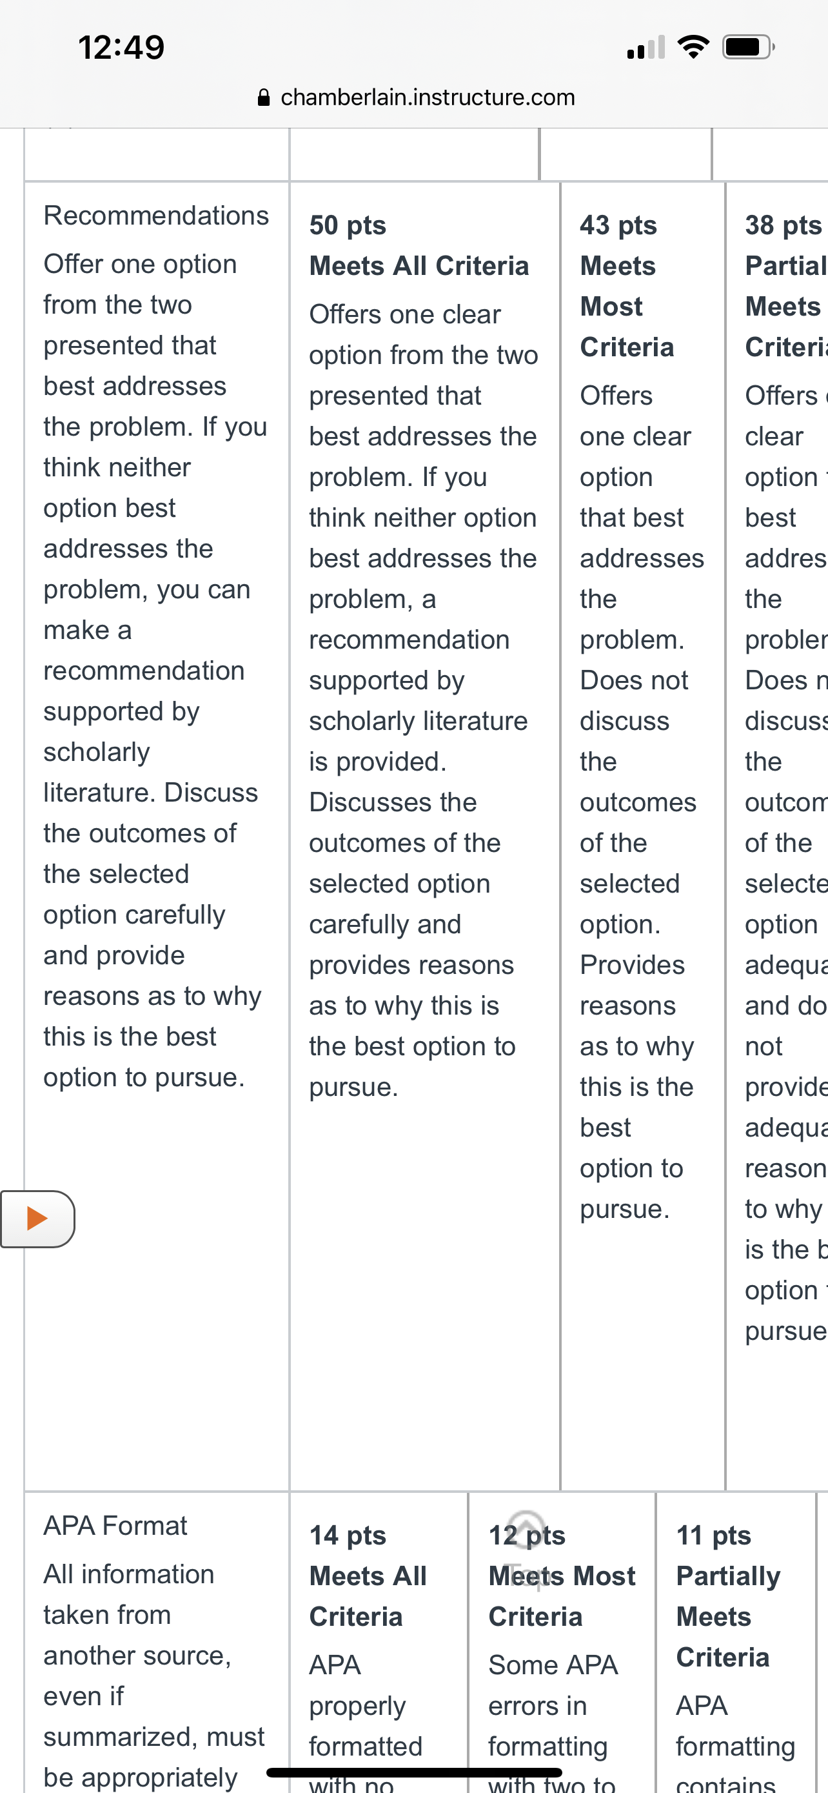Image resolution: width=828 pixels, height=1793 pixels.
Task: Tap the chamberlain.instructure.com address text
Action: 428,97
